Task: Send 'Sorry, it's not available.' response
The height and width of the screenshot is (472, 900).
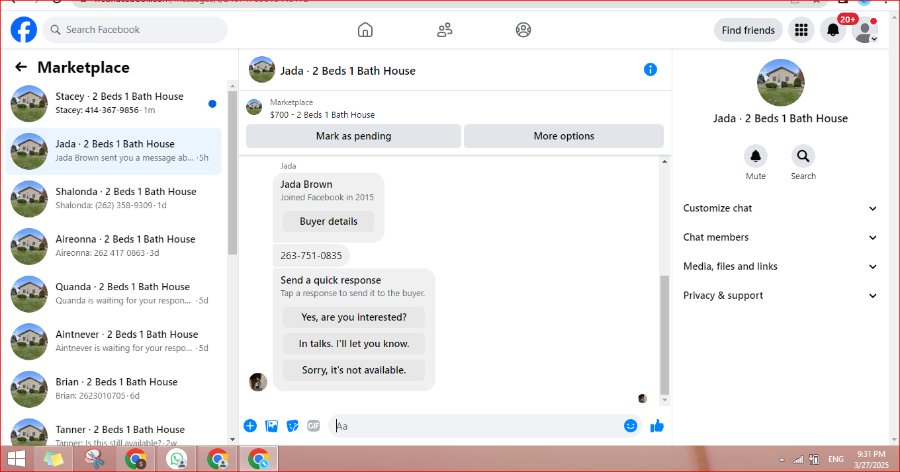Action: pos(354,370)
